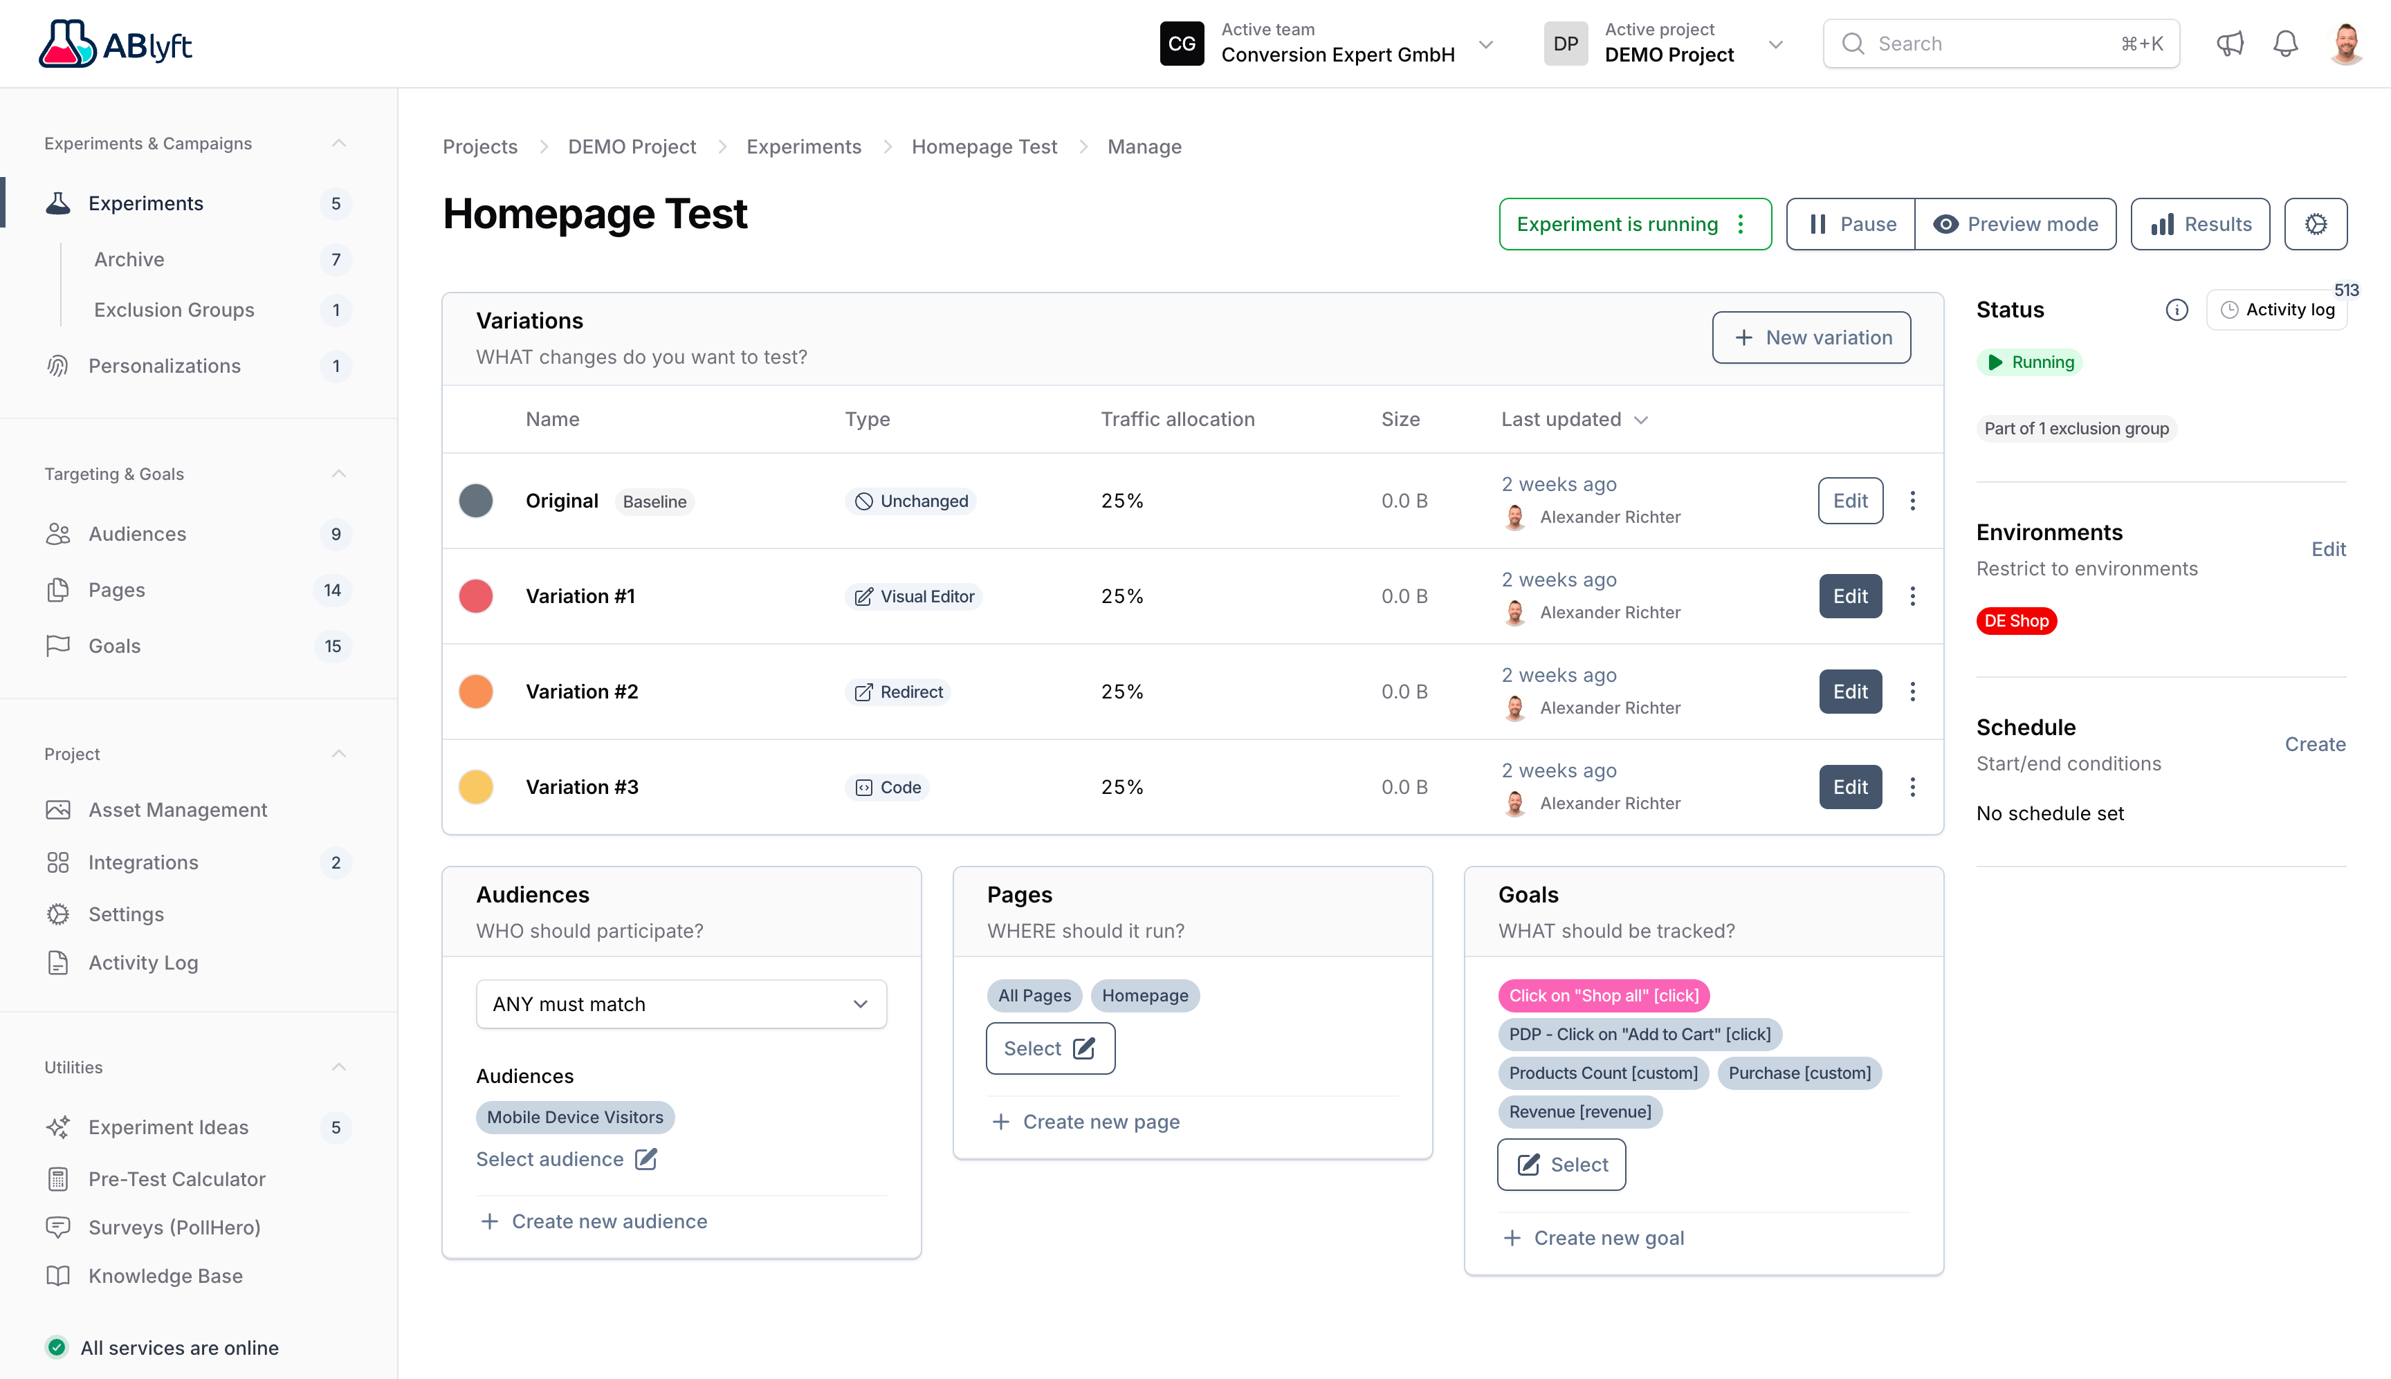Collapse the Utilities section
The image size is (2391, 1379).
point(338,1067)
